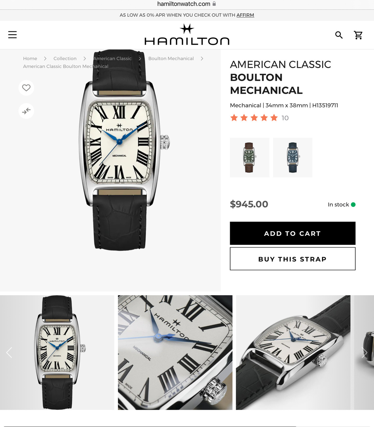374x427 pixels.
Task: Select the green dial brown strap variant
Action: tap(249, 157)
